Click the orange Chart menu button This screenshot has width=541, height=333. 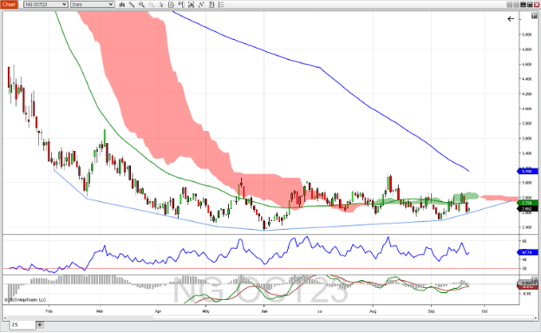pyautogui.click(x=9, y=4)
